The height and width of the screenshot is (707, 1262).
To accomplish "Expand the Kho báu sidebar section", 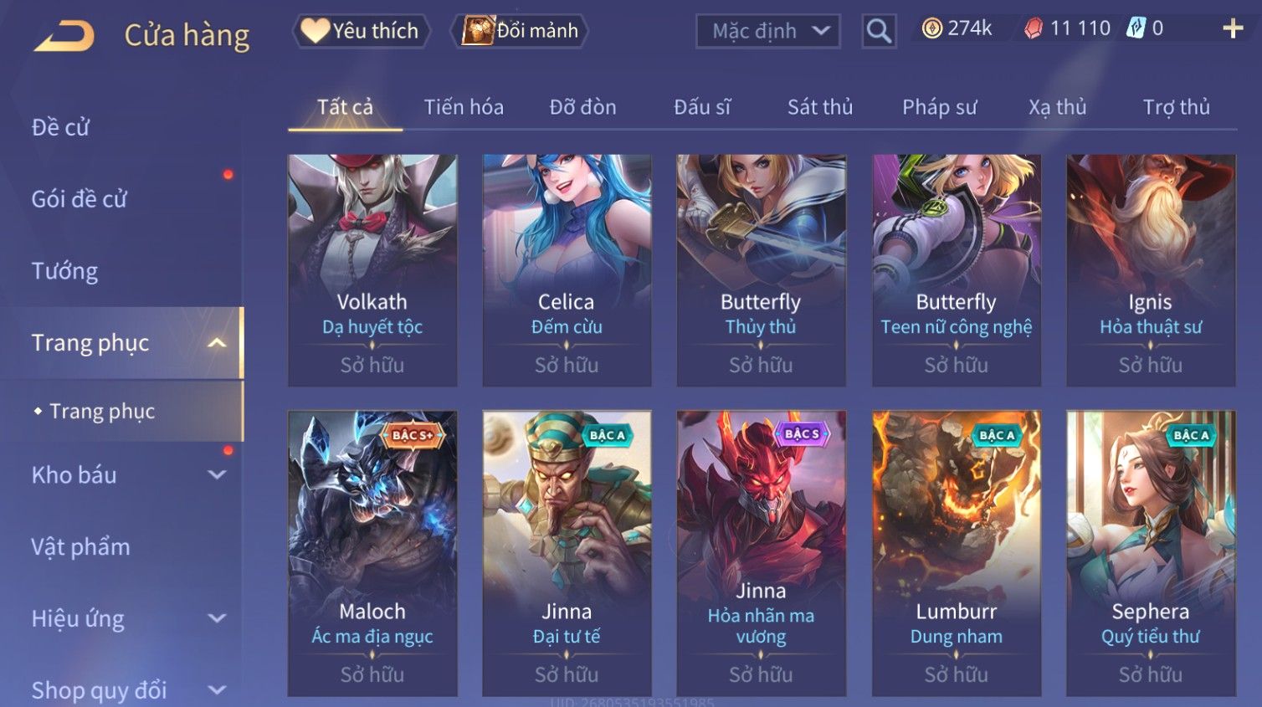I will 217,475.
